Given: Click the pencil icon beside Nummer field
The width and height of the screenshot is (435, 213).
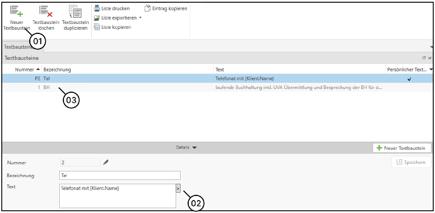Looking at the screenshot, I should click(106, 163).
